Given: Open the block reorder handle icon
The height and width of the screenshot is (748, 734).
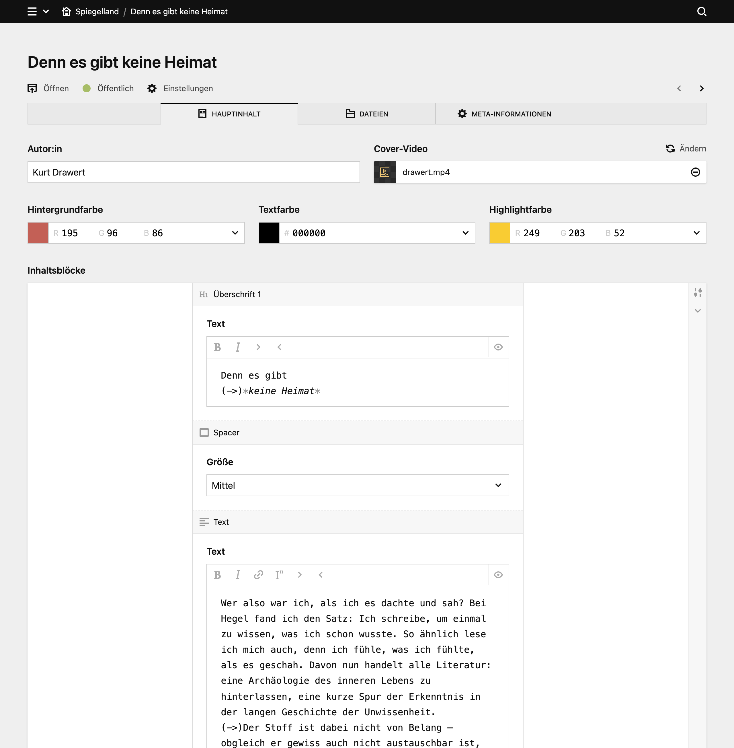Looking at the screenshot, I should (698, 292).
